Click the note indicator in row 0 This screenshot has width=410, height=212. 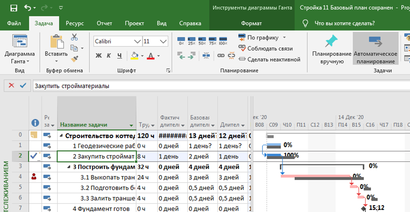coord(34,135)
